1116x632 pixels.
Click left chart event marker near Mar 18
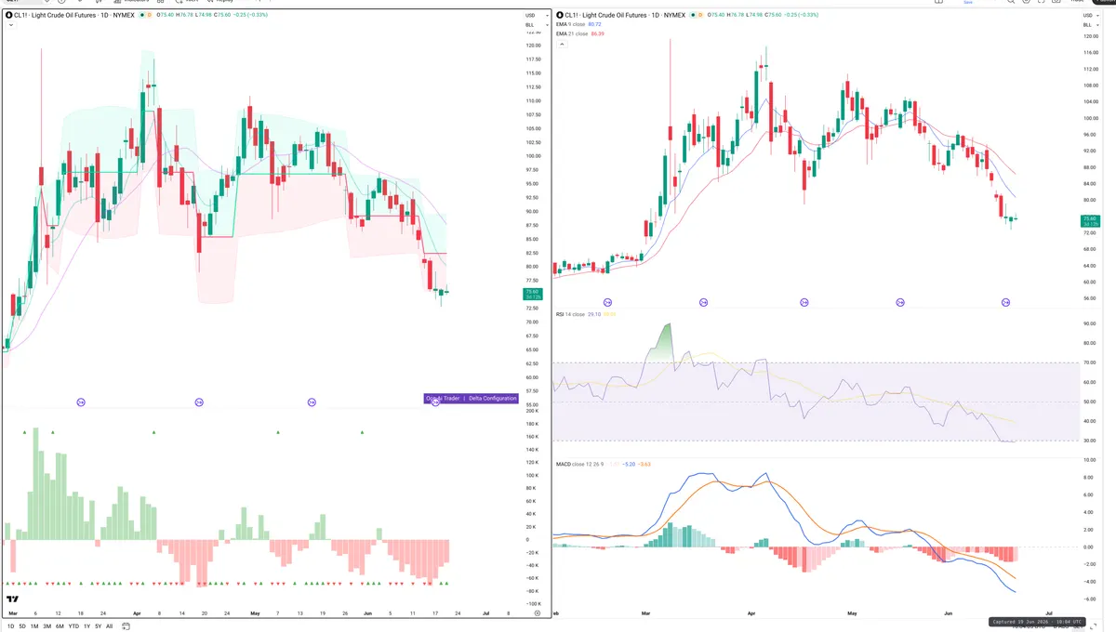tap(81, 402)
